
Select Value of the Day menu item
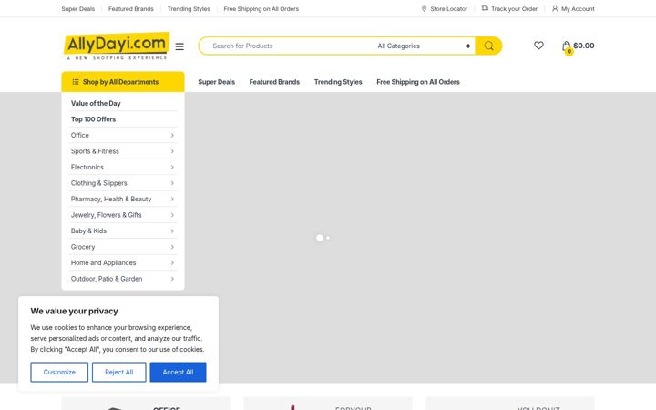click(x=96, y=103)
